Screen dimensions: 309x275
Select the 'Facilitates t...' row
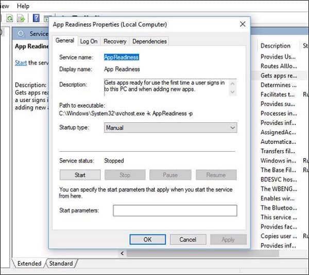pos(278,95)
